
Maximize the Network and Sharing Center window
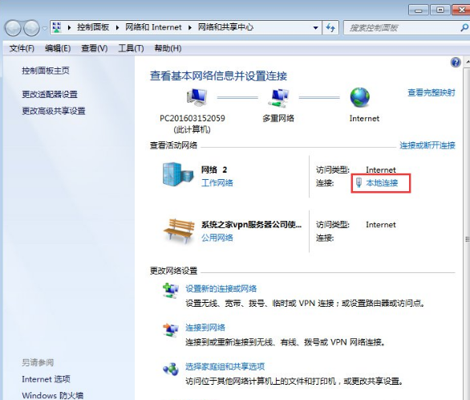(x=440, y=10)
